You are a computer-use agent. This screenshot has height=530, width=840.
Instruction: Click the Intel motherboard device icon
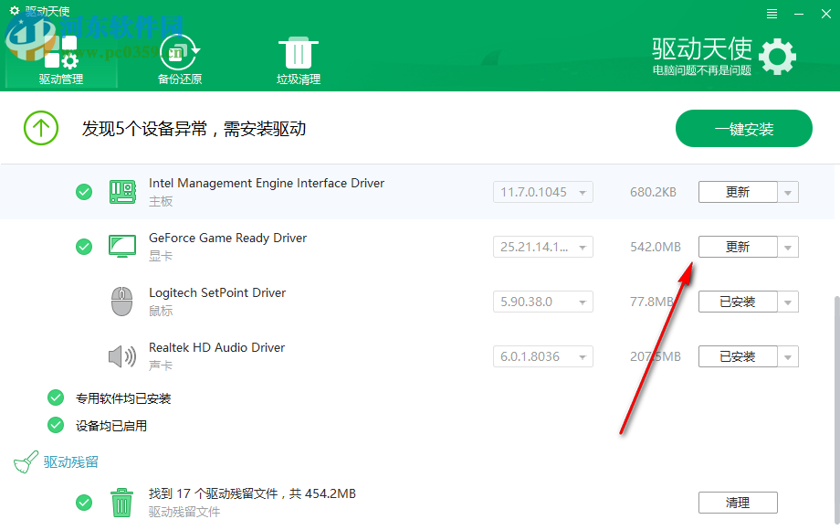[122, 189]
